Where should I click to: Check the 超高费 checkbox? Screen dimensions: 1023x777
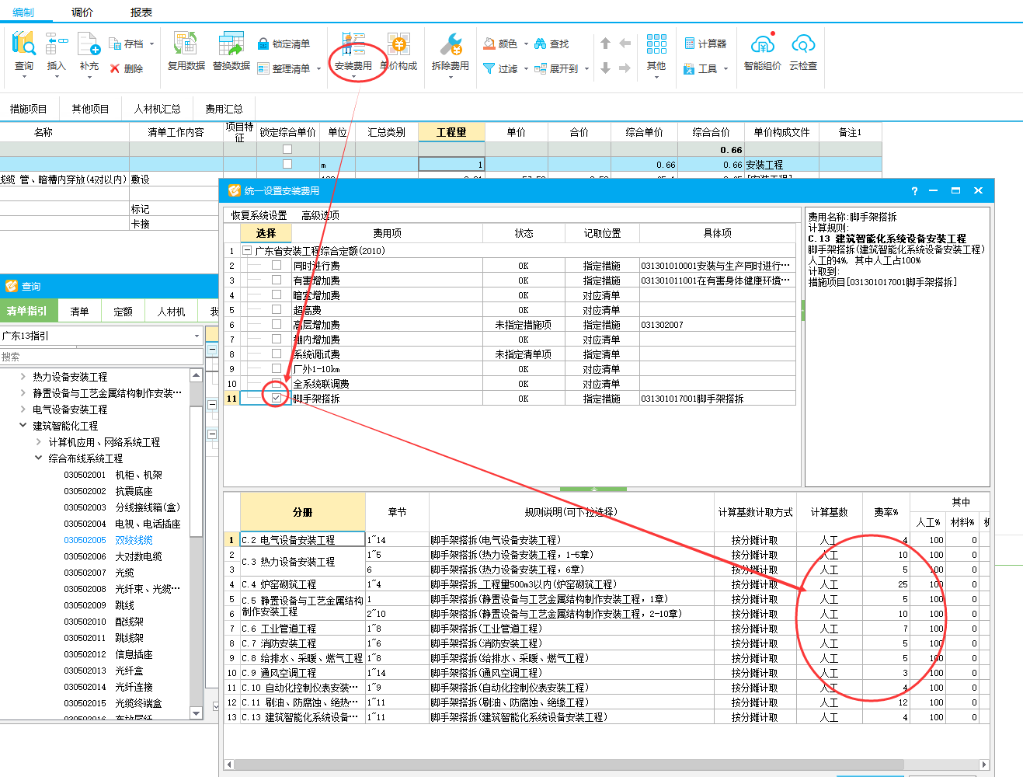coord(276,309)
